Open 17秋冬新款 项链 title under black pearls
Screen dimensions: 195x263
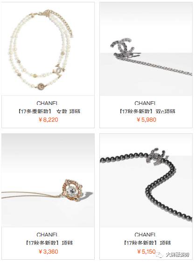point(147,242)
